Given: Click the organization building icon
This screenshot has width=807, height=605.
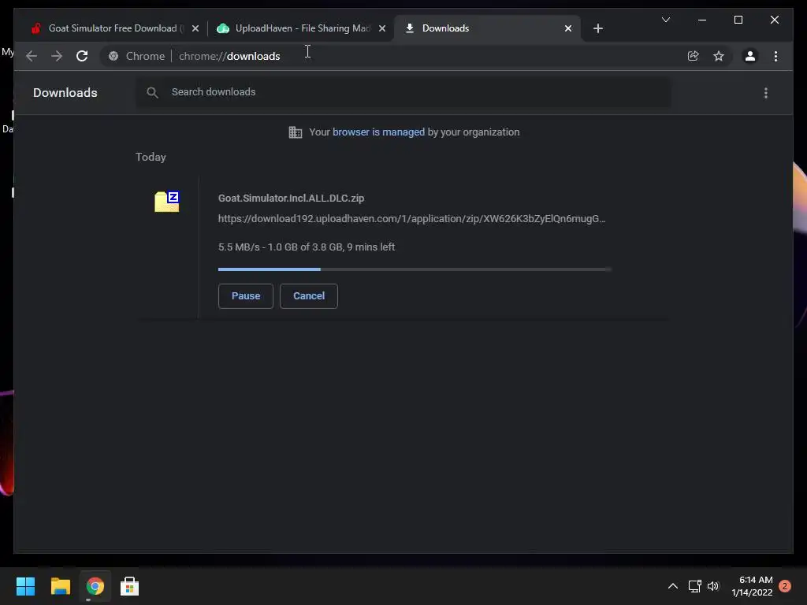Looking at the screenshot, I should (296, 132).
